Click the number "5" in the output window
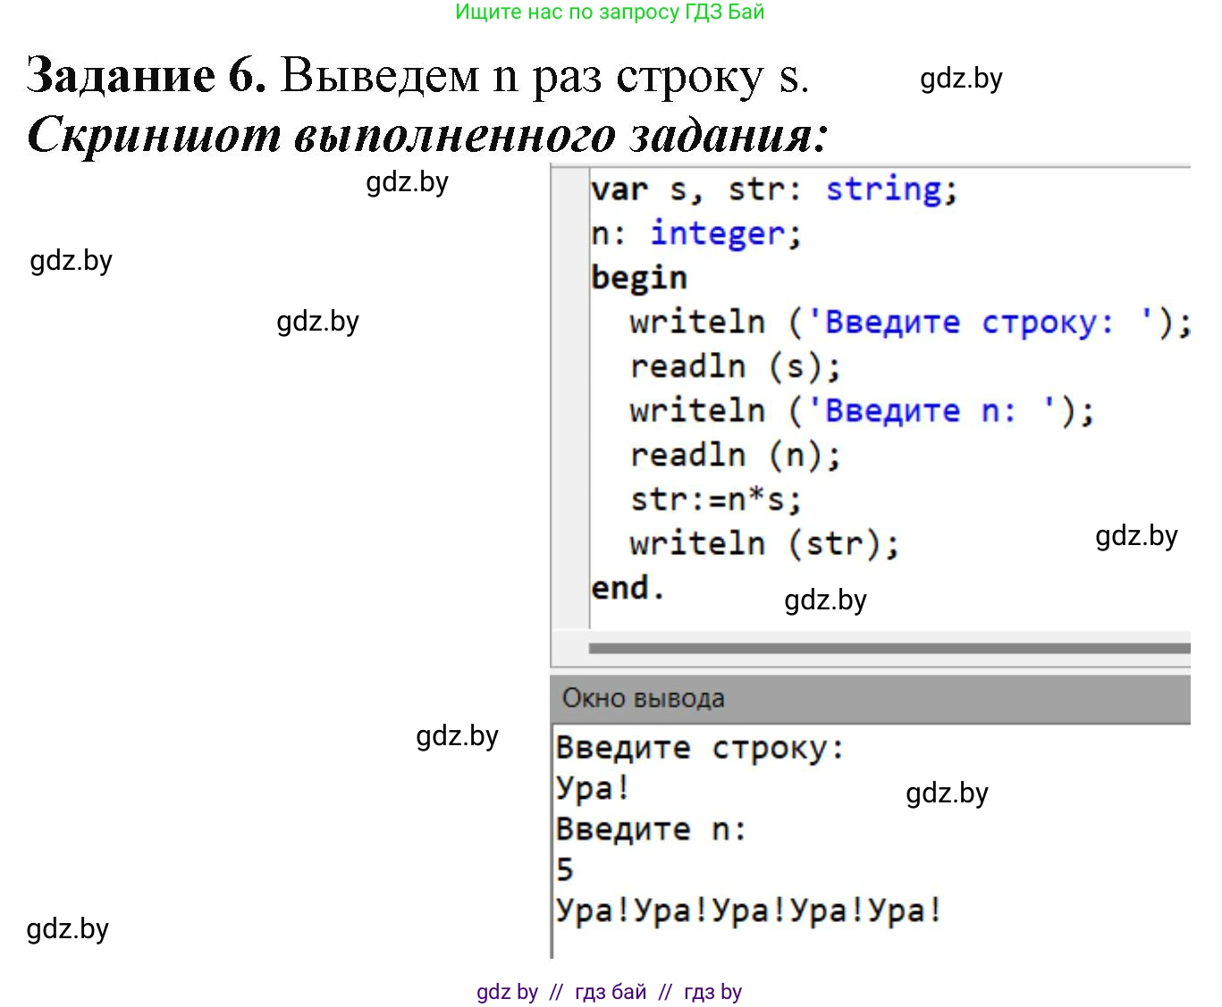 pos(565,868)
